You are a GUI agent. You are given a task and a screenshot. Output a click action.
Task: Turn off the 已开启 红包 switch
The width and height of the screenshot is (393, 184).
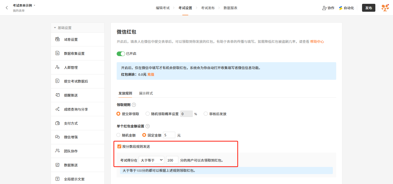(121, 54)
